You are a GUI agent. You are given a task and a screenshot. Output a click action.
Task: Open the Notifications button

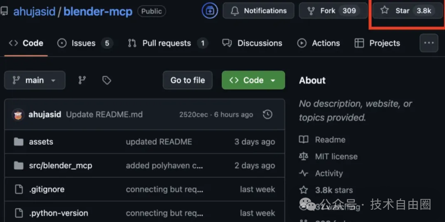(258, 11)
